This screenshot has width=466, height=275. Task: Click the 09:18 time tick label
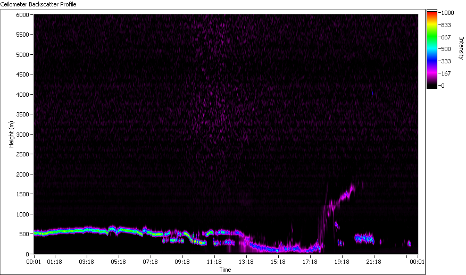[182, 262]
